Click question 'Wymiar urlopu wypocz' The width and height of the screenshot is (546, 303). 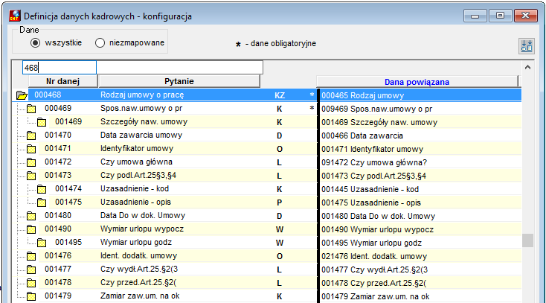pos(142,229)
